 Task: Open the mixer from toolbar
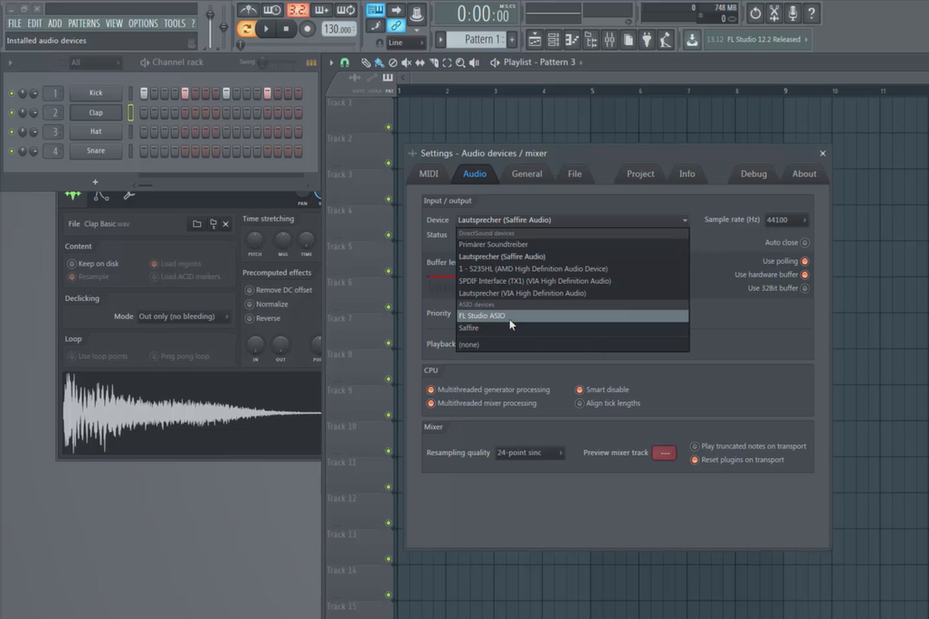coord(609,39)
